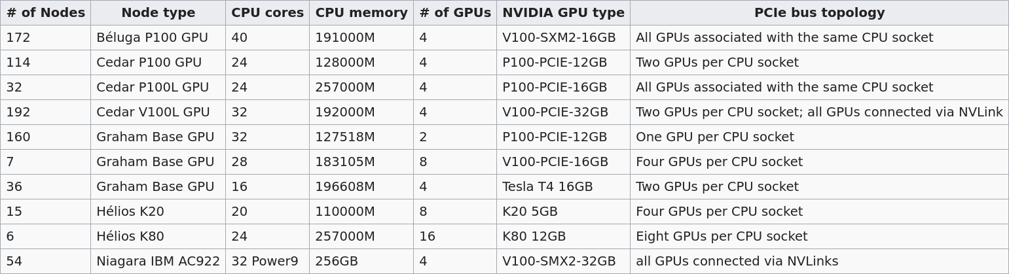Select the 'Node type' column header

(x=158, y=13)
